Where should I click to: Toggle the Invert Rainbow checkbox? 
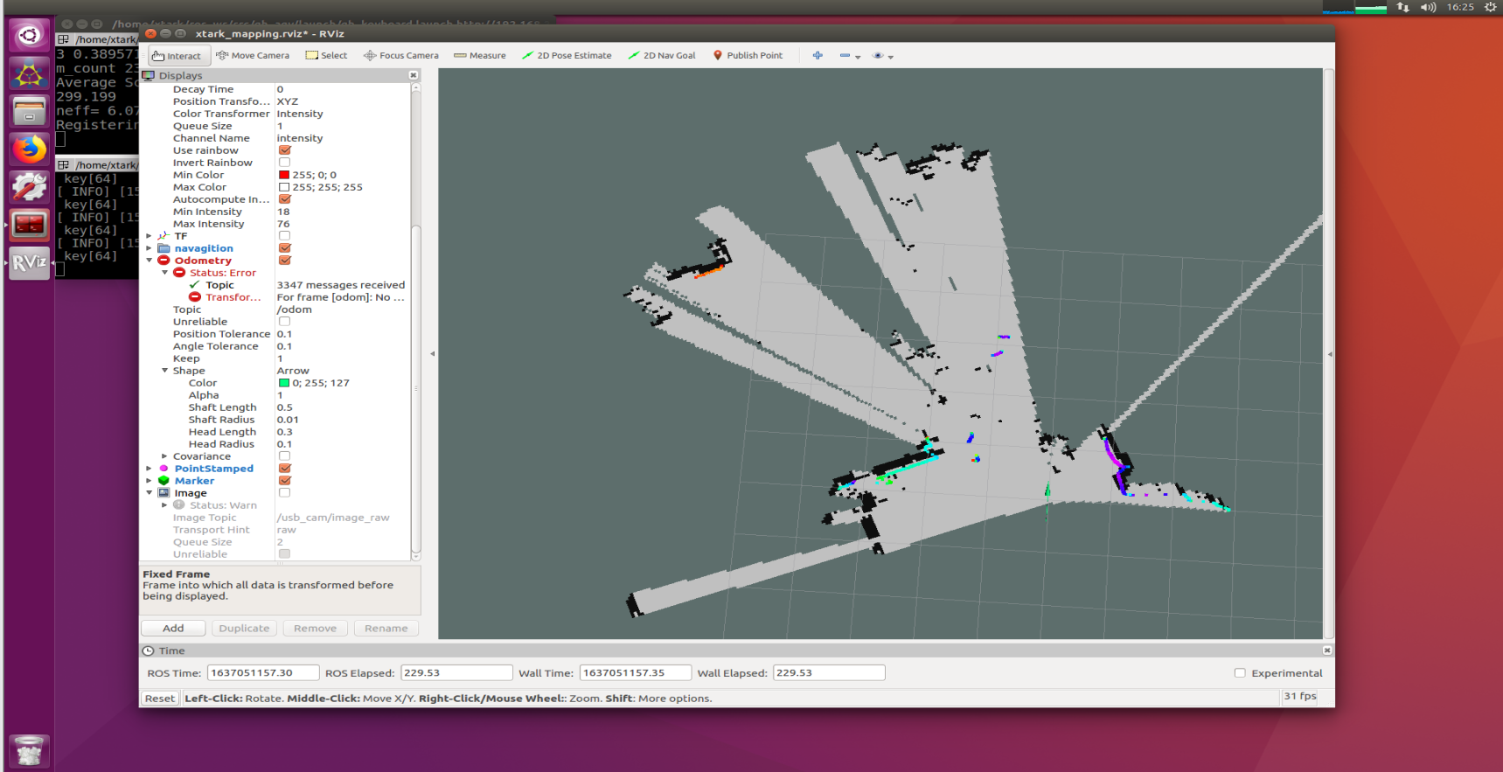(x=284, y=163)
